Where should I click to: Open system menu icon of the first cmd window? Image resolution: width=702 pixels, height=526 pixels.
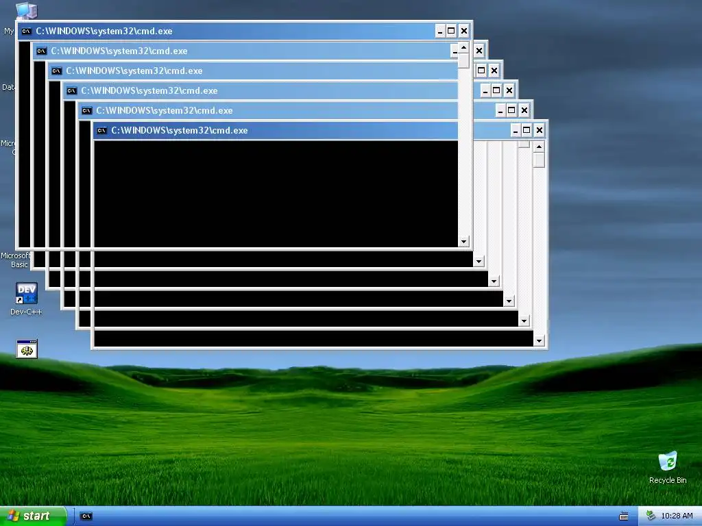[x=27, y=31]
